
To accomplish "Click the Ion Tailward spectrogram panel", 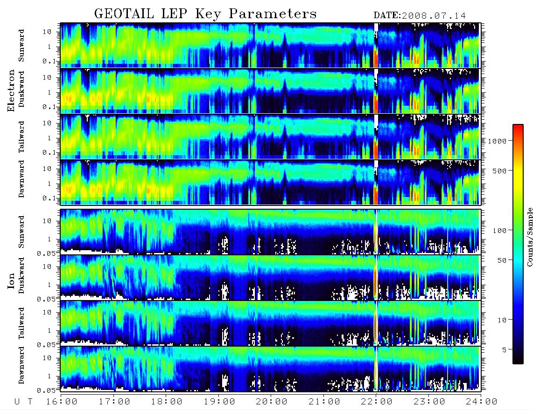I will (271, 323).
